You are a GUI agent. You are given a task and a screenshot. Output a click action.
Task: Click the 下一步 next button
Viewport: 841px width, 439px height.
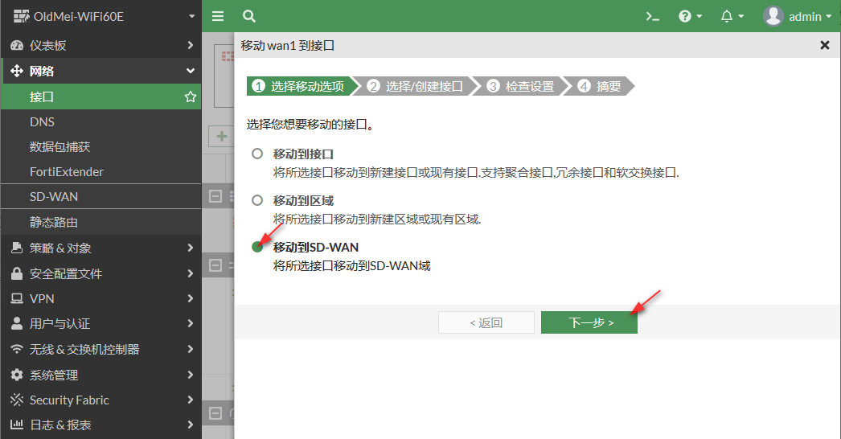click(x=589, y=322)
